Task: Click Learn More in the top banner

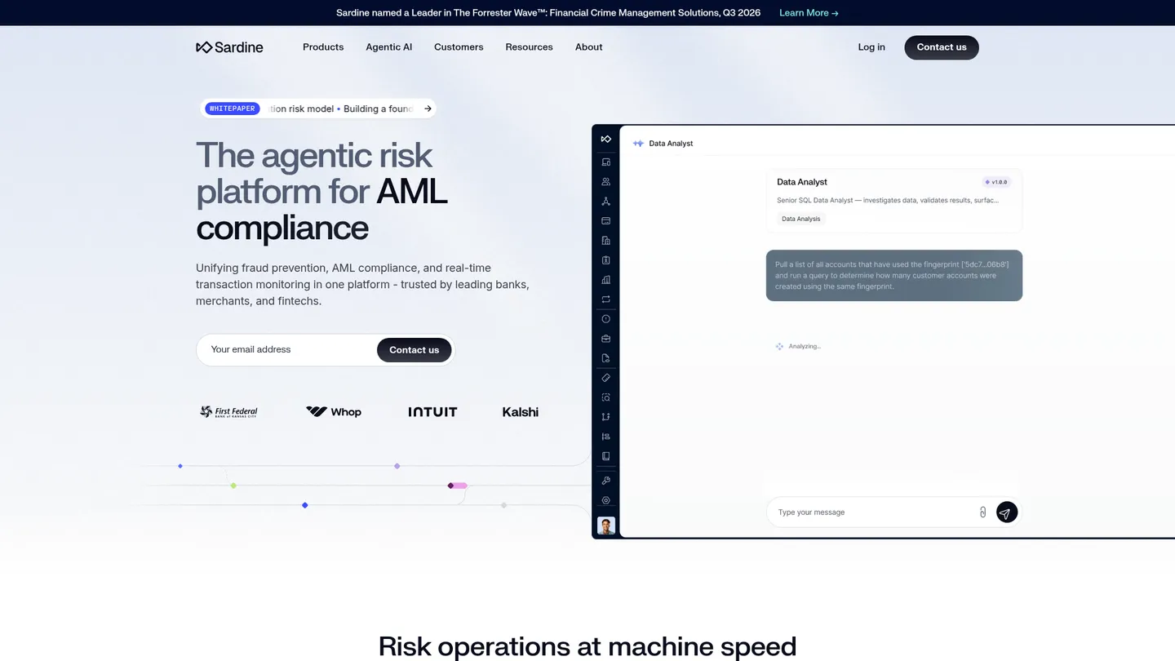Action: (809, 13)
